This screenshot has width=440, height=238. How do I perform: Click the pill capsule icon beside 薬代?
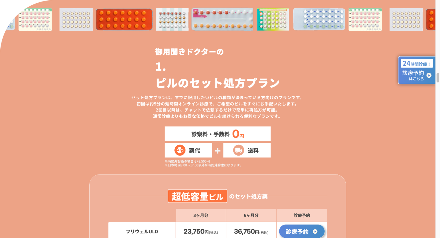tap(180, 150)
